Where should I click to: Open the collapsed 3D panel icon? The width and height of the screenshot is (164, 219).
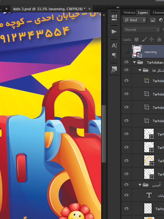click(x=114, y=17)
